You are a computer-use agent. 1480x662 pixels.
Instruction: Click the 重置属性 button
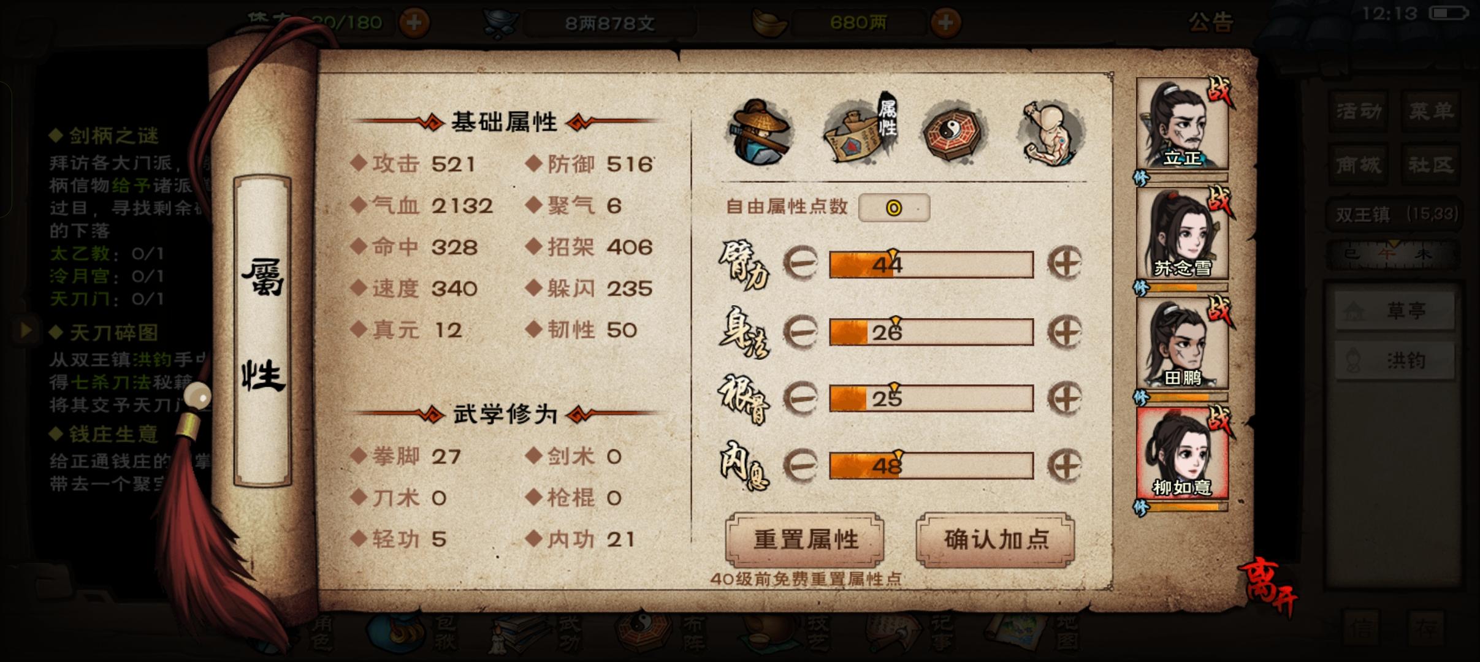(x=805, y=539)
